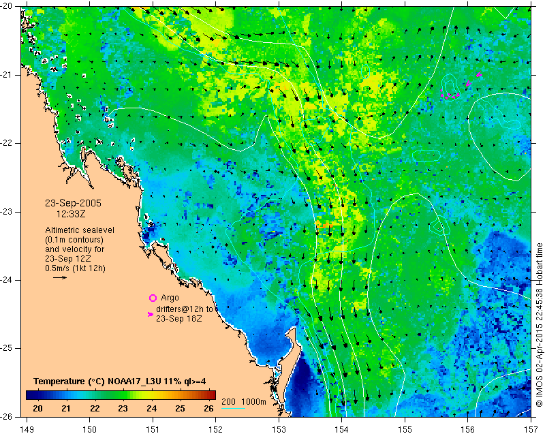545x436 pixels.
Task: Click the latitude axis label -24
Action: point(6,280)
